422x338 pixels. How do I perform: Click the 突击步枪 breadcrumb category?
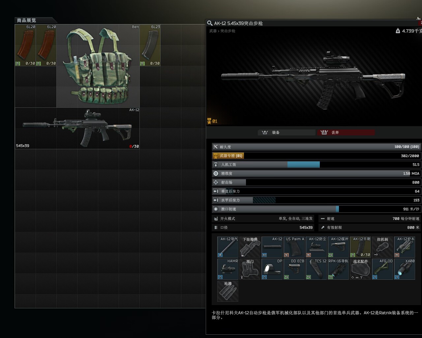[x=228, y=31]
